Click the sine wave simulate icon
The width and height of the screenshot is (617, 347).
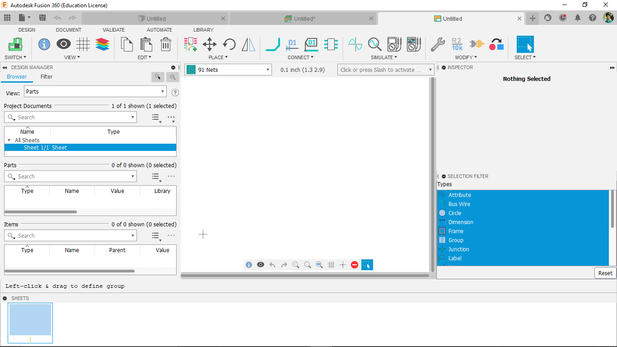pyautogui.click(x=355, y=44)
